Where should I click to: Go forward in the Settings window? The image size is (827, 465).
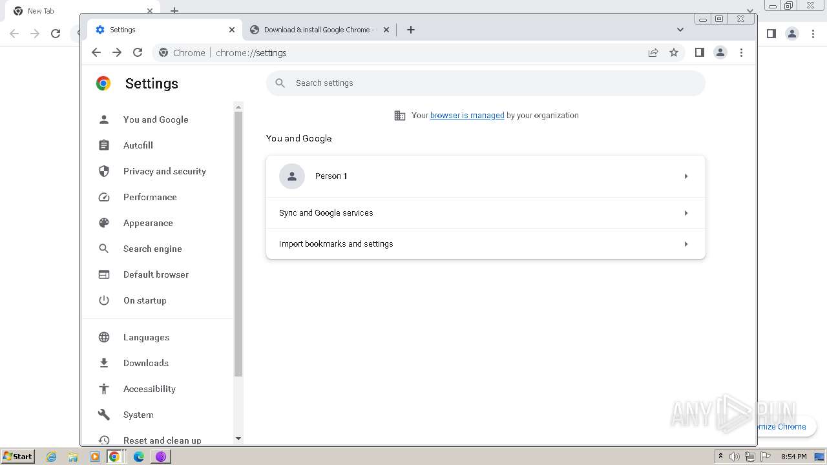coord(117,52)
